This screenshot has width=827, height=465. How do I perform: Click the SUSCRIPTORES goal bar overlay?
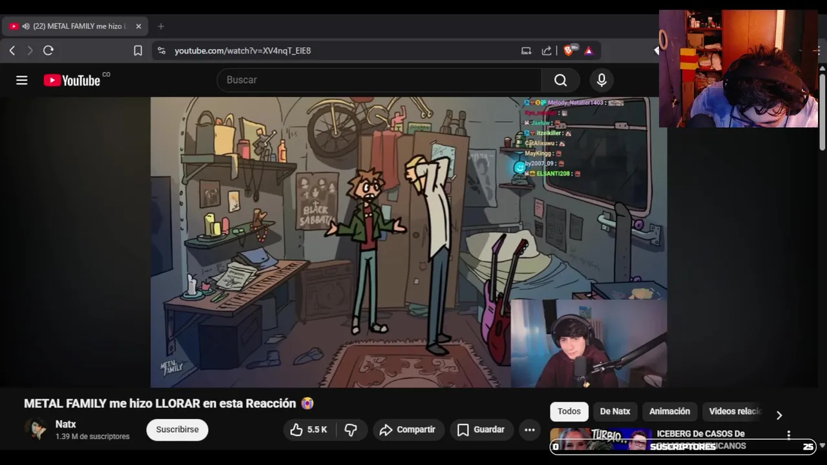[x=683, y=447]
